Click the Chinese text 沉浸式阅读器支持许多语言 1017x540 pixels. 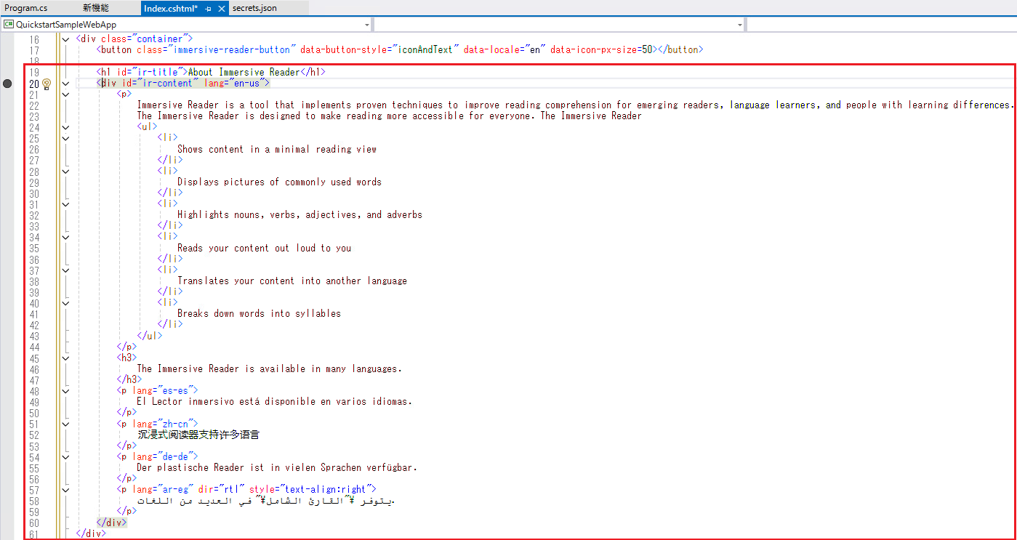[x=198, y=435]
